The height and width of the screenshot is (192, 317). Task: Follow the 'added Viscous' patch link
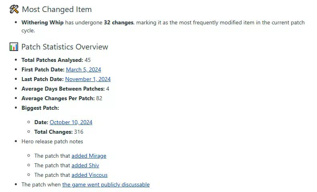click(89, 175)
